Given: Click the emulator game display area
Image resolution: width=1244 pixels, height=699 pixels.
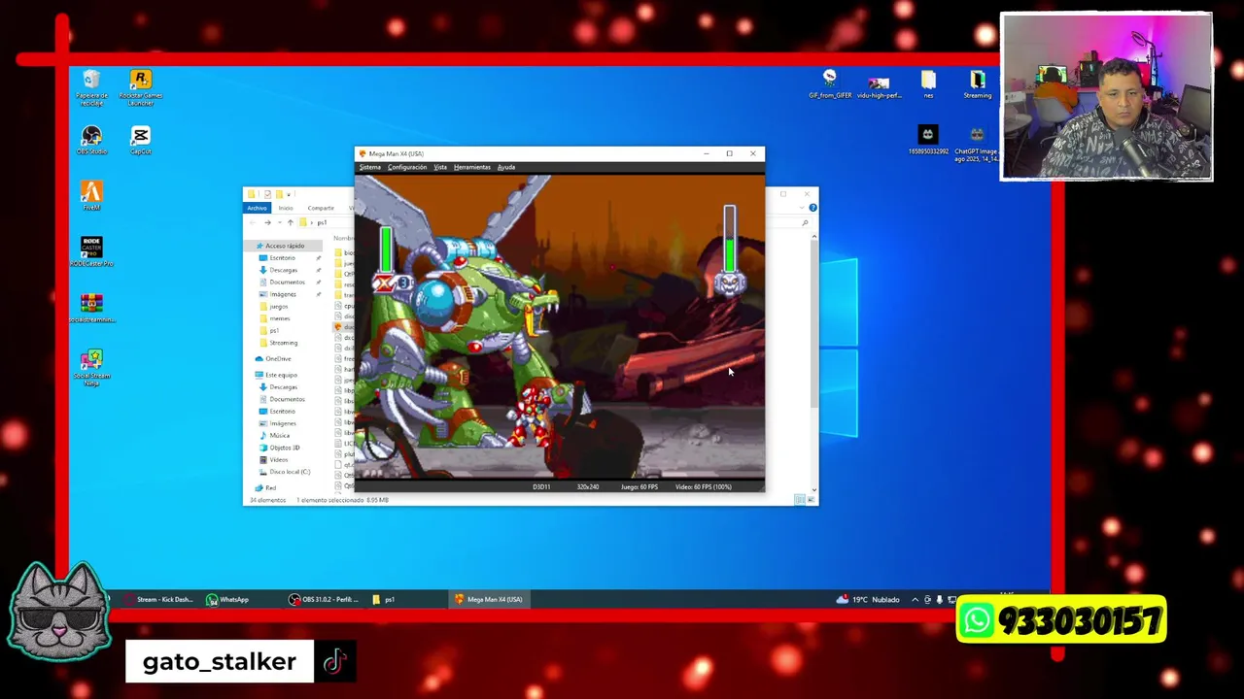Looking at the screenshot, I should pyautogui.click(x=560, y=327).
